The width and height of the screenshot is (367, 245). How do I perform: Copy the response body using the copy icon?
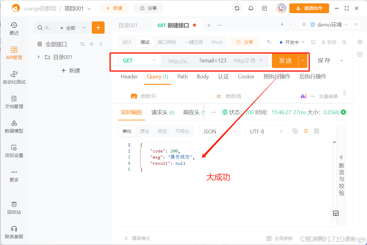click(295, 131)
